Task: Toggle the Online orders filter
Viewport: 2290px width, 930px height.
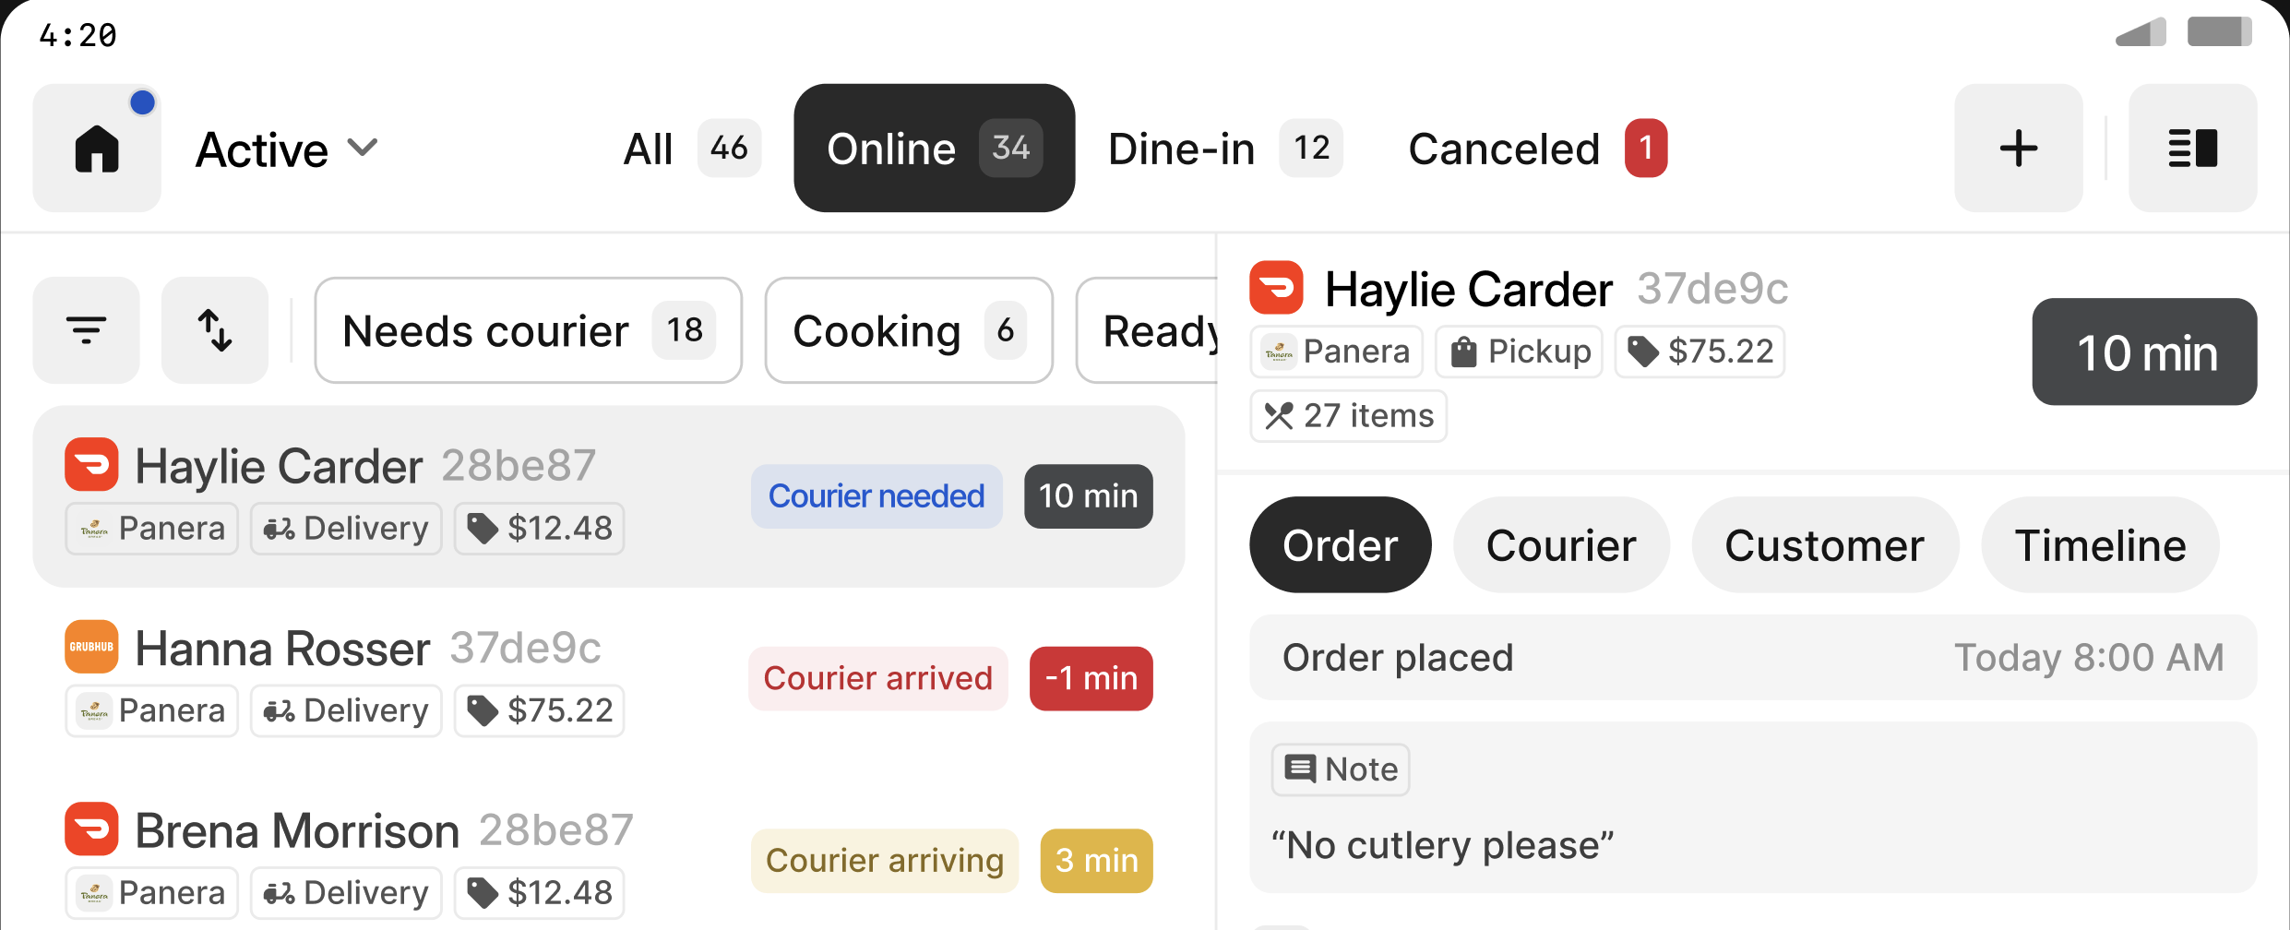Action: pos(934,148)
